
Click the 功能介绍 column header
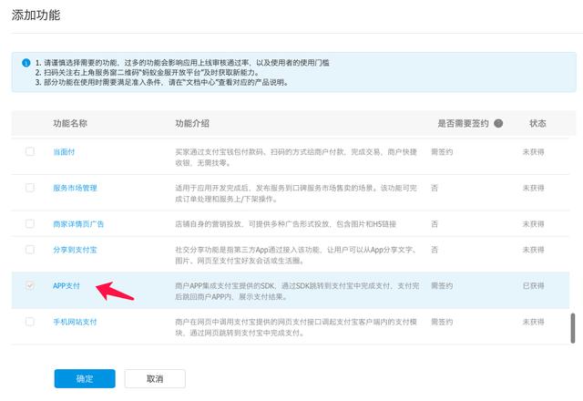click(x=192, y=124)
